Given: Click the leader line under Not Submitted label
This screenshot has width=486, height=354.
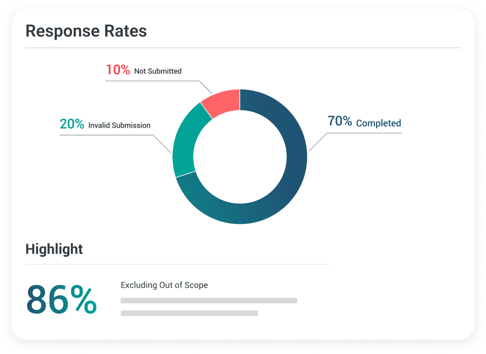Looking at the screenshot, I should click(150, 81).
